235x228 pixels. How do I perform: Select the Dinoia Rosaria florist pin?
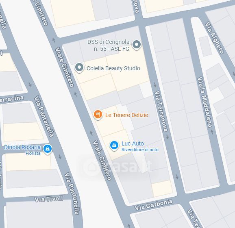tap(48, 149)
